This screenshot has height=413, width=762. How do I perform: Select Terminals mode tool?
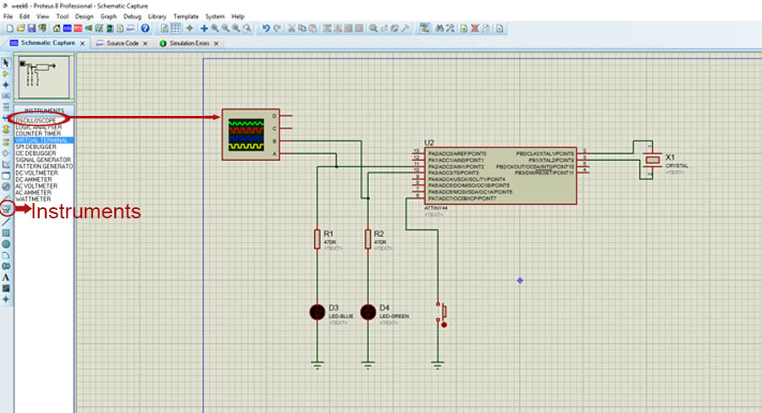point(6,141)
